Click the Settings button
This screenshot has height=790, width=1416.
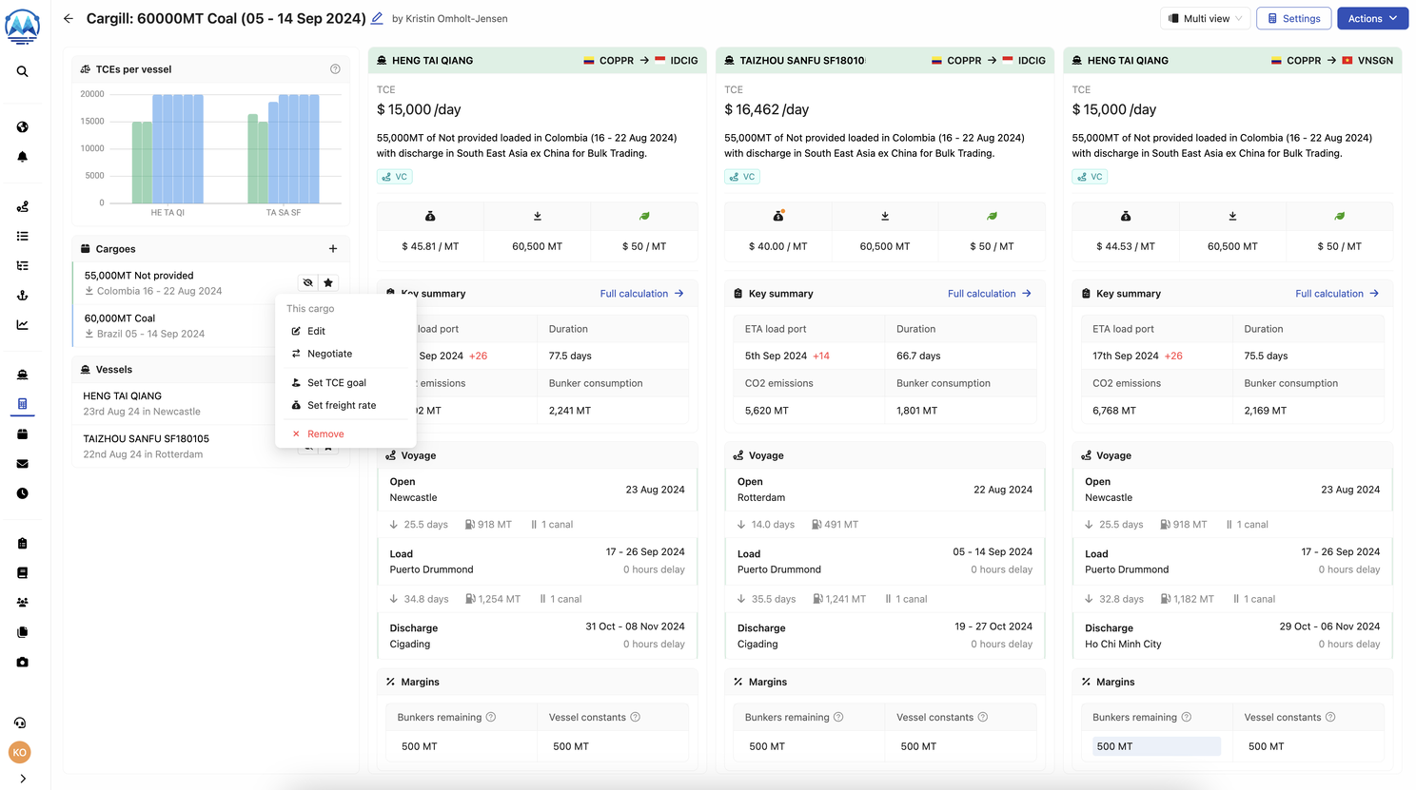pyautogui.click(x=1293, y=18)
